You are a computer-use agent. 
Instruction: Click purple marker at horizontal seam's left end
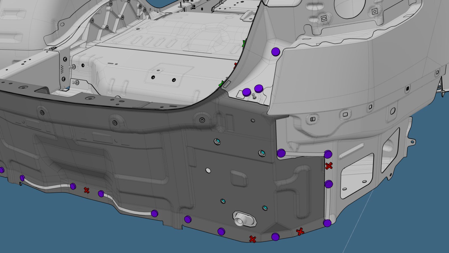(281, 153)
